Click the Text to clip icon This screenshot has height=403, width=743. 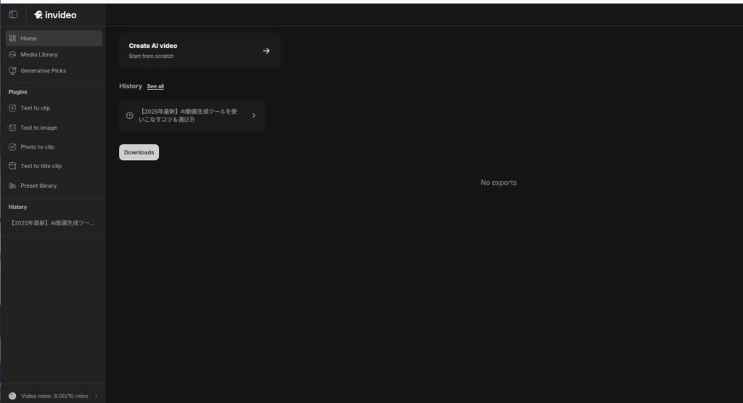(12, 108)
